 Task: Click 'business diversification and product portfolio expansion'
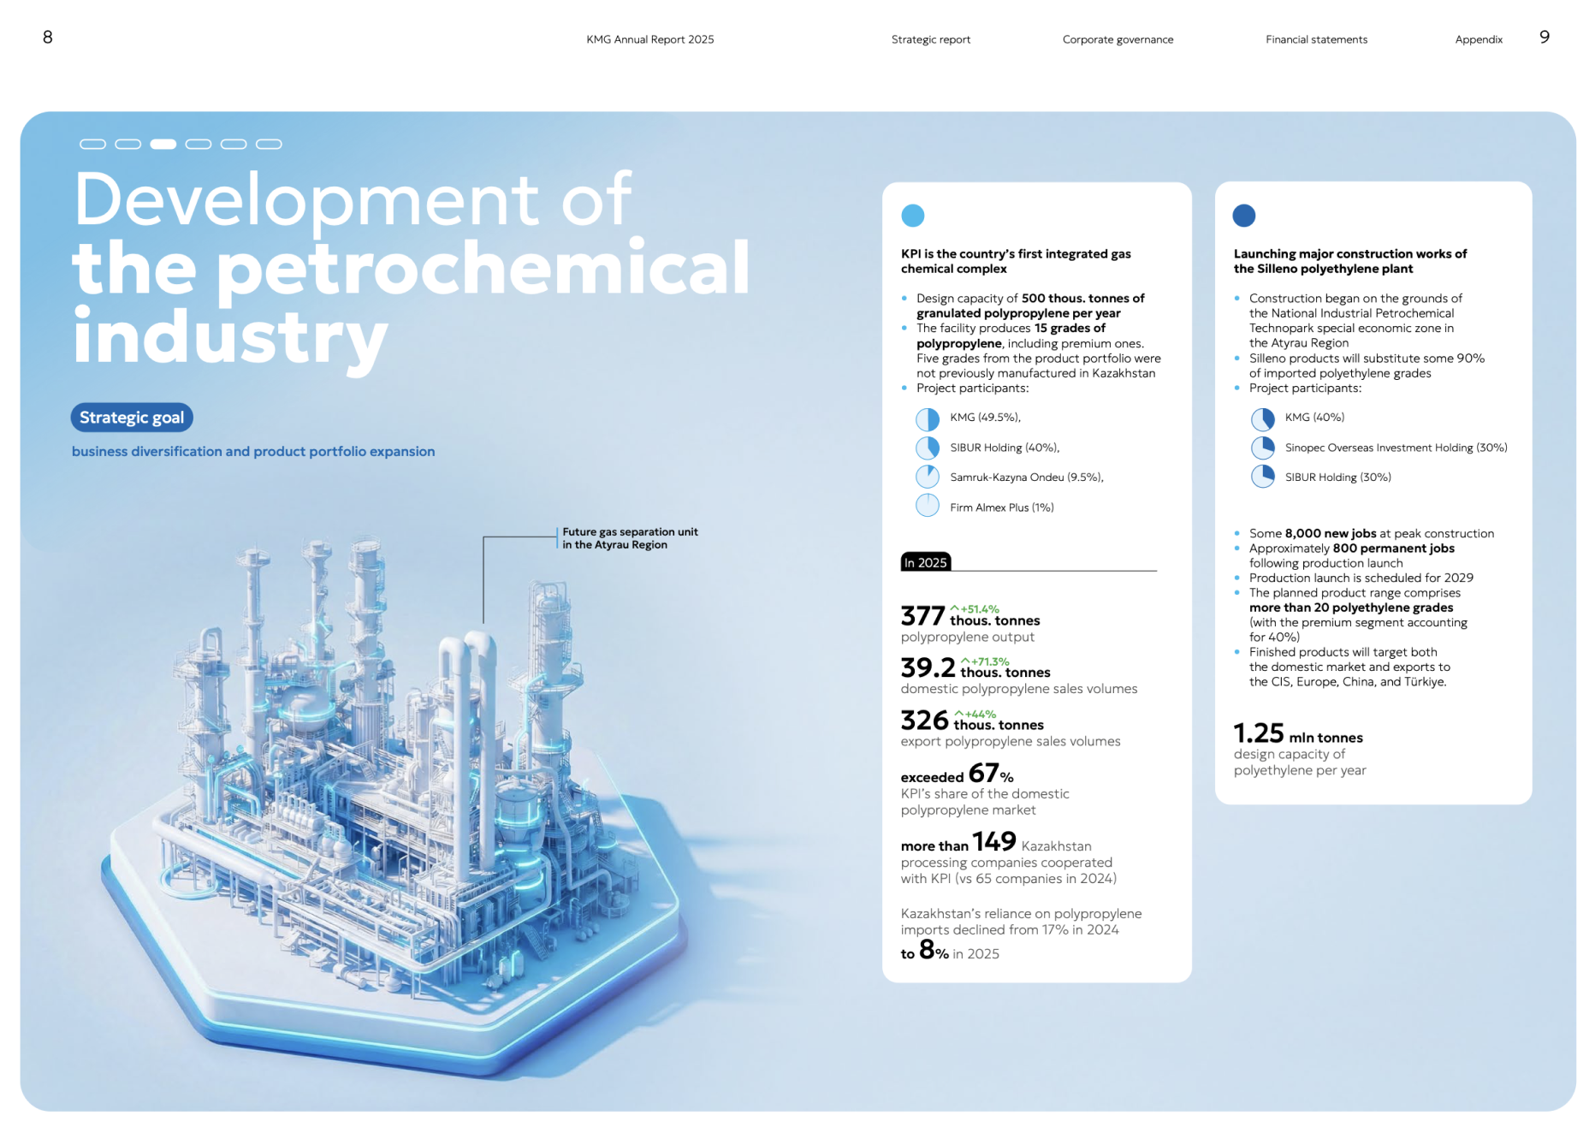pyautogui.click(x=253, y=451)
